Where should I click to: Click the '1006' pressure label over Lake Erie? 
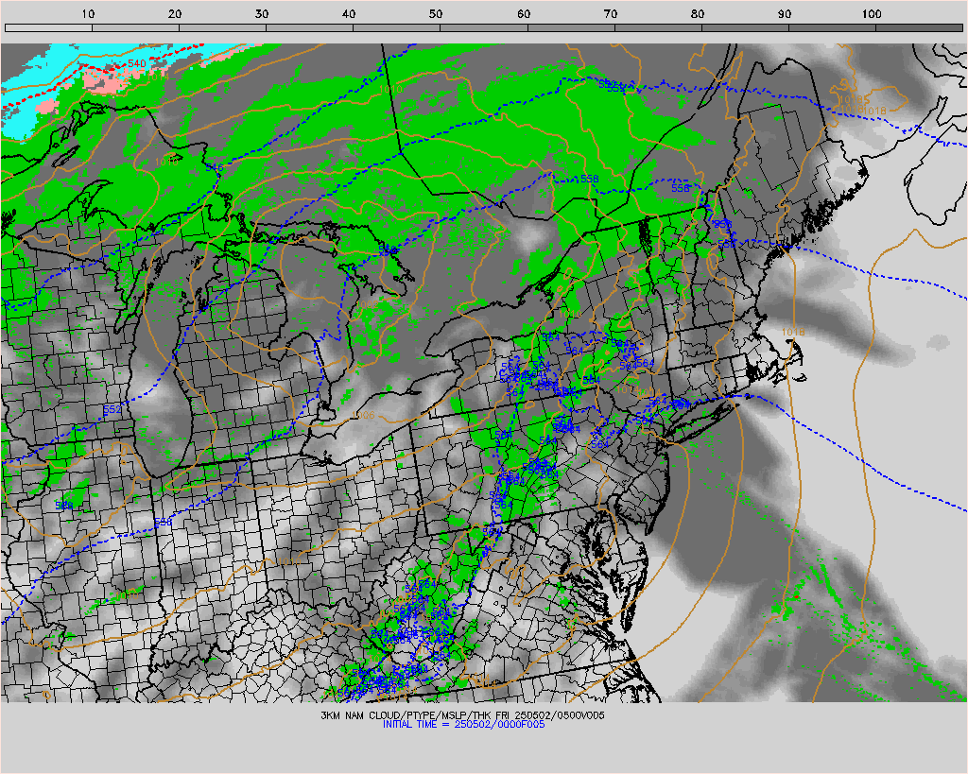coord(363,416)
